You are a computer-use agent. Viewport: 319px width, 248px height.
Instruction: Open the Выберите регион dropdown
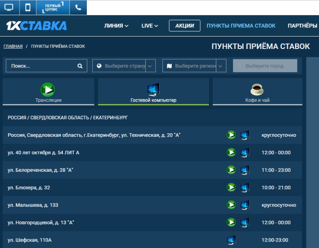coord(194,66)
